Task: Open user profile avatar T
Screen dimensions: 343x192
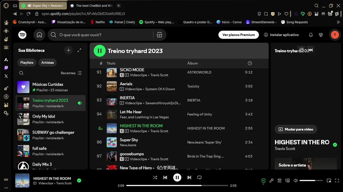Action: click(x=335, y=35)
